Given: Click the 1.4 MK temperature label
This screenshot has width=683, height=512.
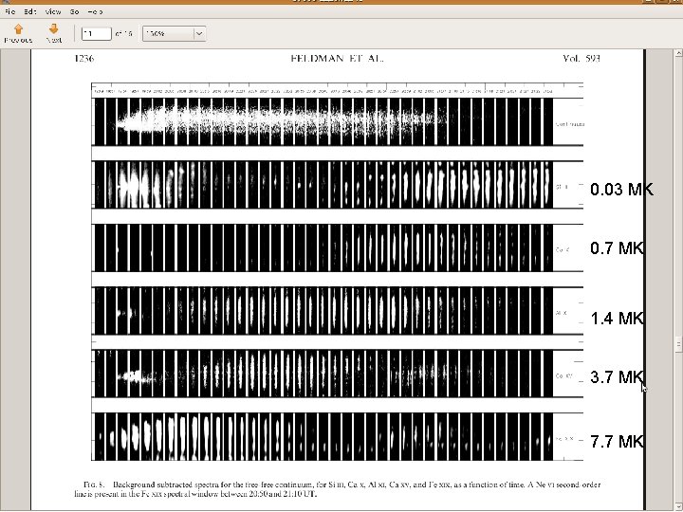Looking at the screenshot, I should (617, 319).
